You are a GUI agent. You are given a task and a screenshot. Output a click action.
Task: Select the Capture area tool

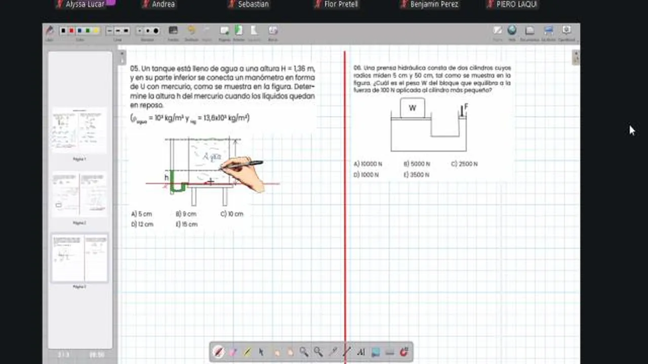tap(376, 352)
